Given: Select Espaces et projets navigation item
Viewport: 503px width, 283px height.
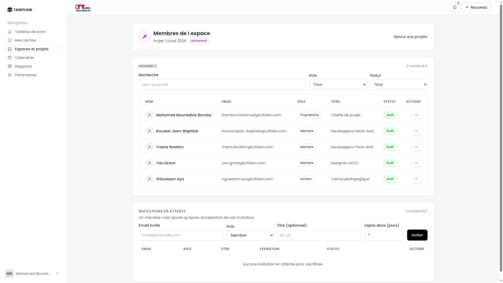Looking at the screenshot, I should (x=33, y=49).
